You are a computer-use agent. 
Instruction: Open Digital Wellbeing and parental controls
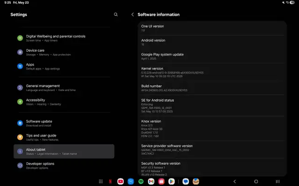click(x=64, y=38)
